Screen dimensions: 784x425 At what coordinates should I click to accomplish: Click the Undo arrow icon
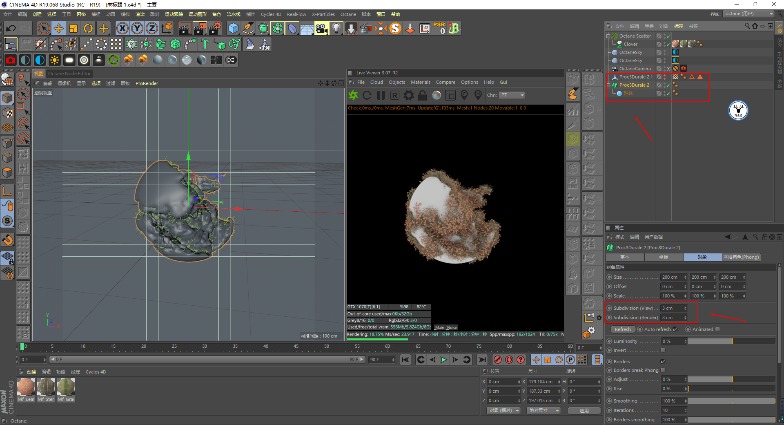[x=11, y=28]
